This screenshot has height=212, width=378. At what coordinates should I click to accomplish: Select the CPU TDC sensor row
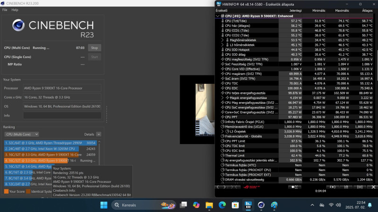tap(295, 83)
